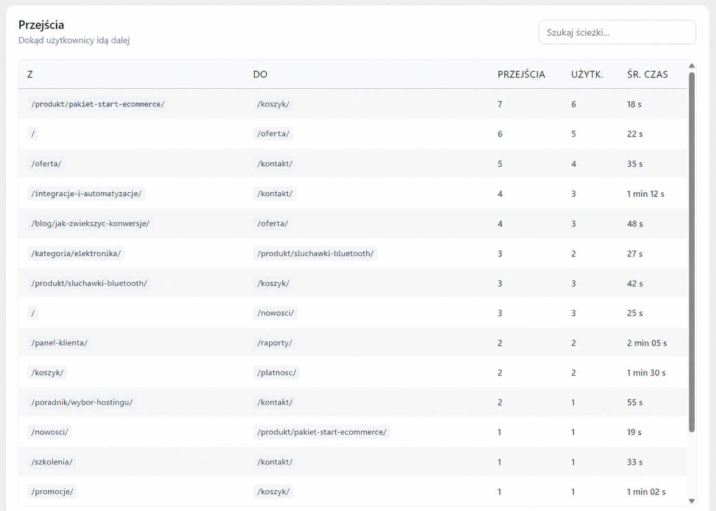
Task: Click the 'Przejścia' section heading
Action: click(x=41, y=25)
